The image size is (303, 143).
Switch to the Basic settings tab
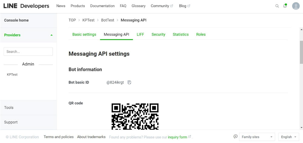click(84, 34)
